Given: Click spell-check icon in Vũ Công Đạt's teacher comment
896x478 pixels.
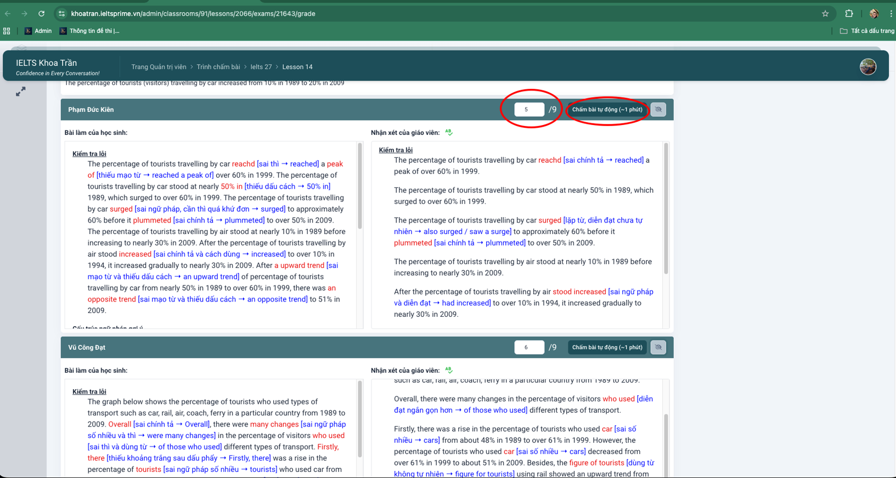Looking at the screenshot, I should [x=449, y=370].
